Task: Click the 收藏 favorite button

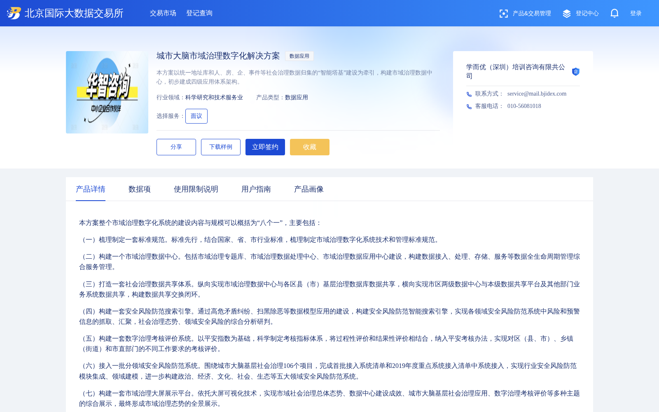Action: (x=310, y=147)
